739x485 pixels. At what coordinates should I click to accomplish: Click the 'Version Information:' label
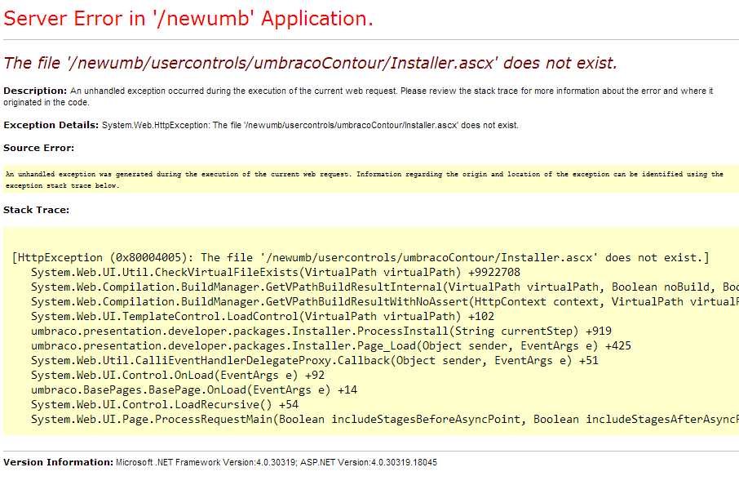tap(58, 462)
